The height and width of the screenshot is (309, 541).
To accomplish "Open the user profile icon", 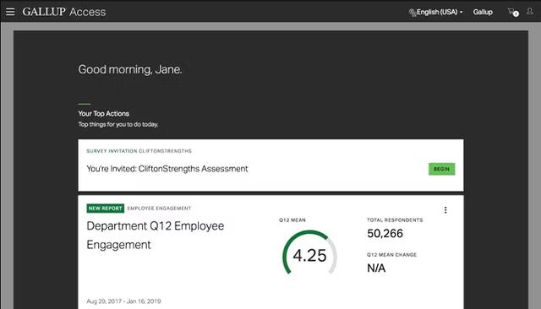I will pyautogui.click(x=530, y=11).
